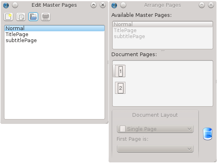Add a new master page
Image resolution: width=218 pixels, height=164 pixels.
[x=8, y=17]
